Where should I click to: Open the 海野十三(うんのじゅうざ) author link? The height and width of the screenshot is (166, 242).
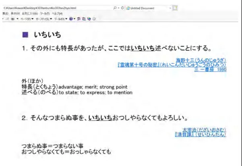[x=201, y=60]
